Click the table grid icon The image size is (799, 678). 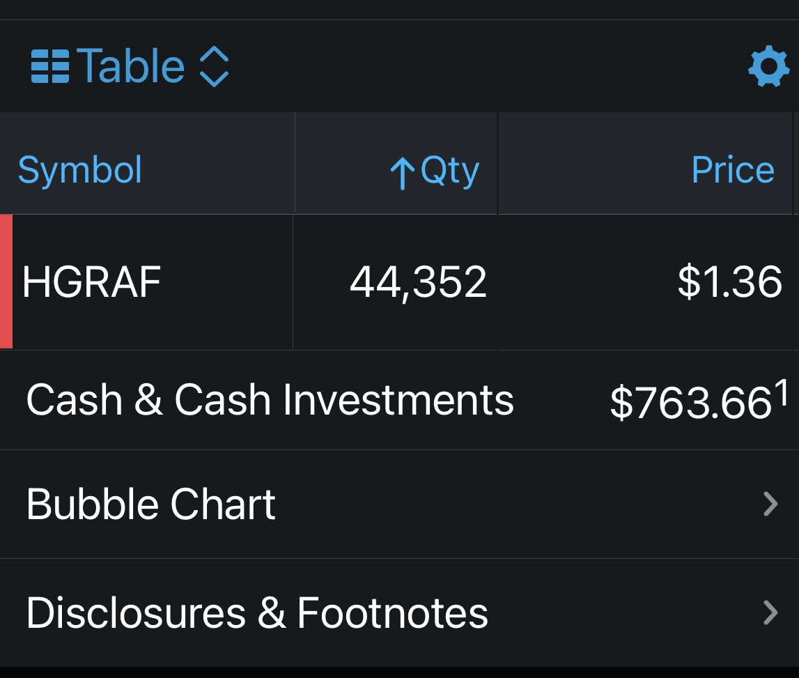click(x=50, y=67)
